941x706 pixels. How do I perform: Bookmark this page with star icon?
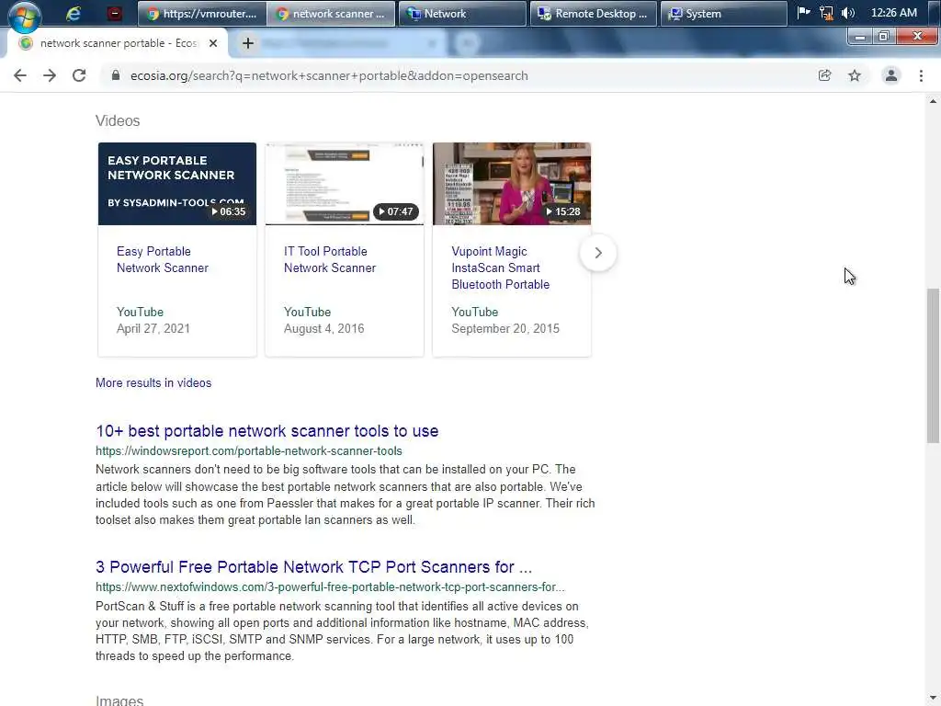point(855,75)
